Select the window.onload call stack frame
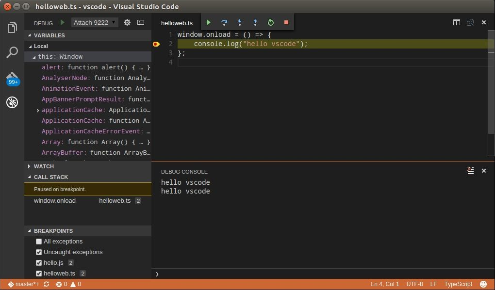Screen dimensions: 495x291 point(88,201)
